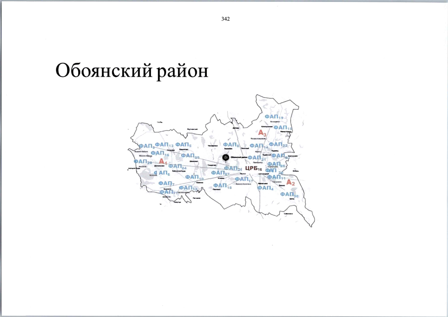
Task: Click the Обоянский район label beside the marker
Action: tap(239, 156)
